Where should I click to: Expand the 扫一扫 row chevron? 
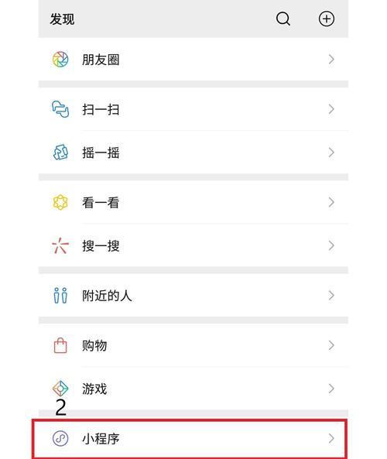pos(331,109)
